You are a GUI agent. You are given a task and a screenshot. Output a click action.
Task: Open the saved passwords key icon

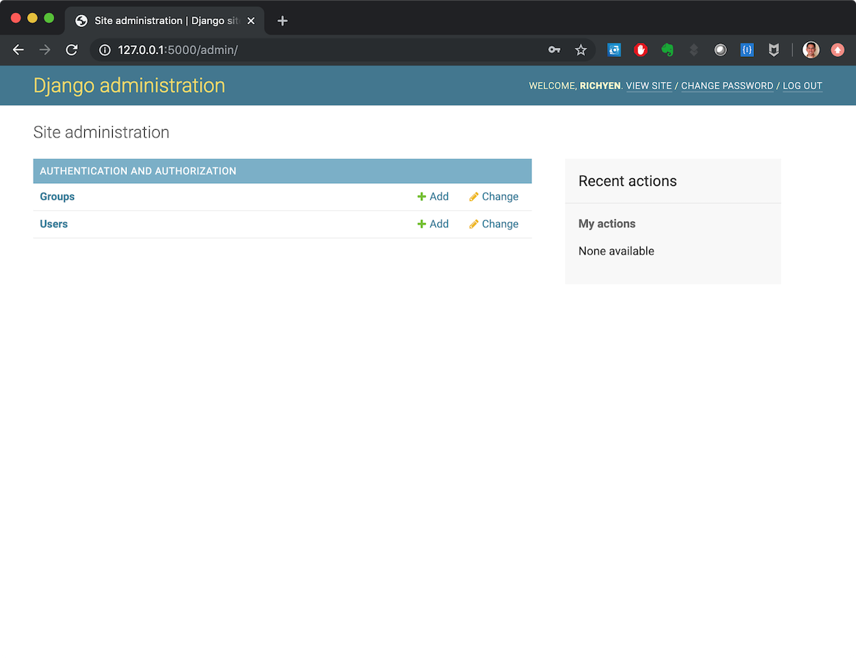tap(554, 50)
